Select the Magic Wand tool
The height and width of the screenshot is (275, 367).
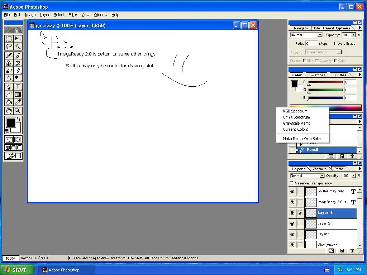pos(18,47)
